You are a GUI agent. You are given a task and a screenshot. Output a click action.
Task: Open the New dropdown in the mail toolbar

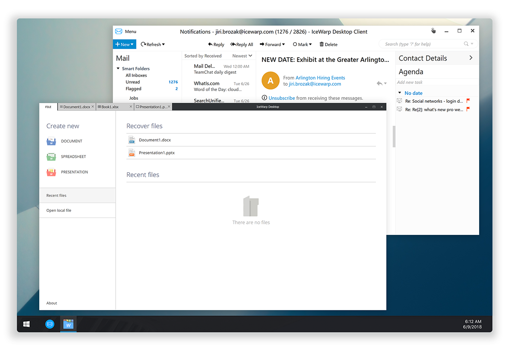click(125, 44)
